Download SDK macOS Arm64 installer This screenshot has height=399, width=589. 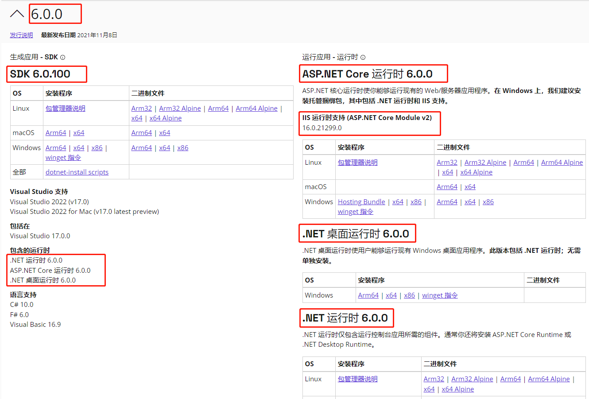56,133
